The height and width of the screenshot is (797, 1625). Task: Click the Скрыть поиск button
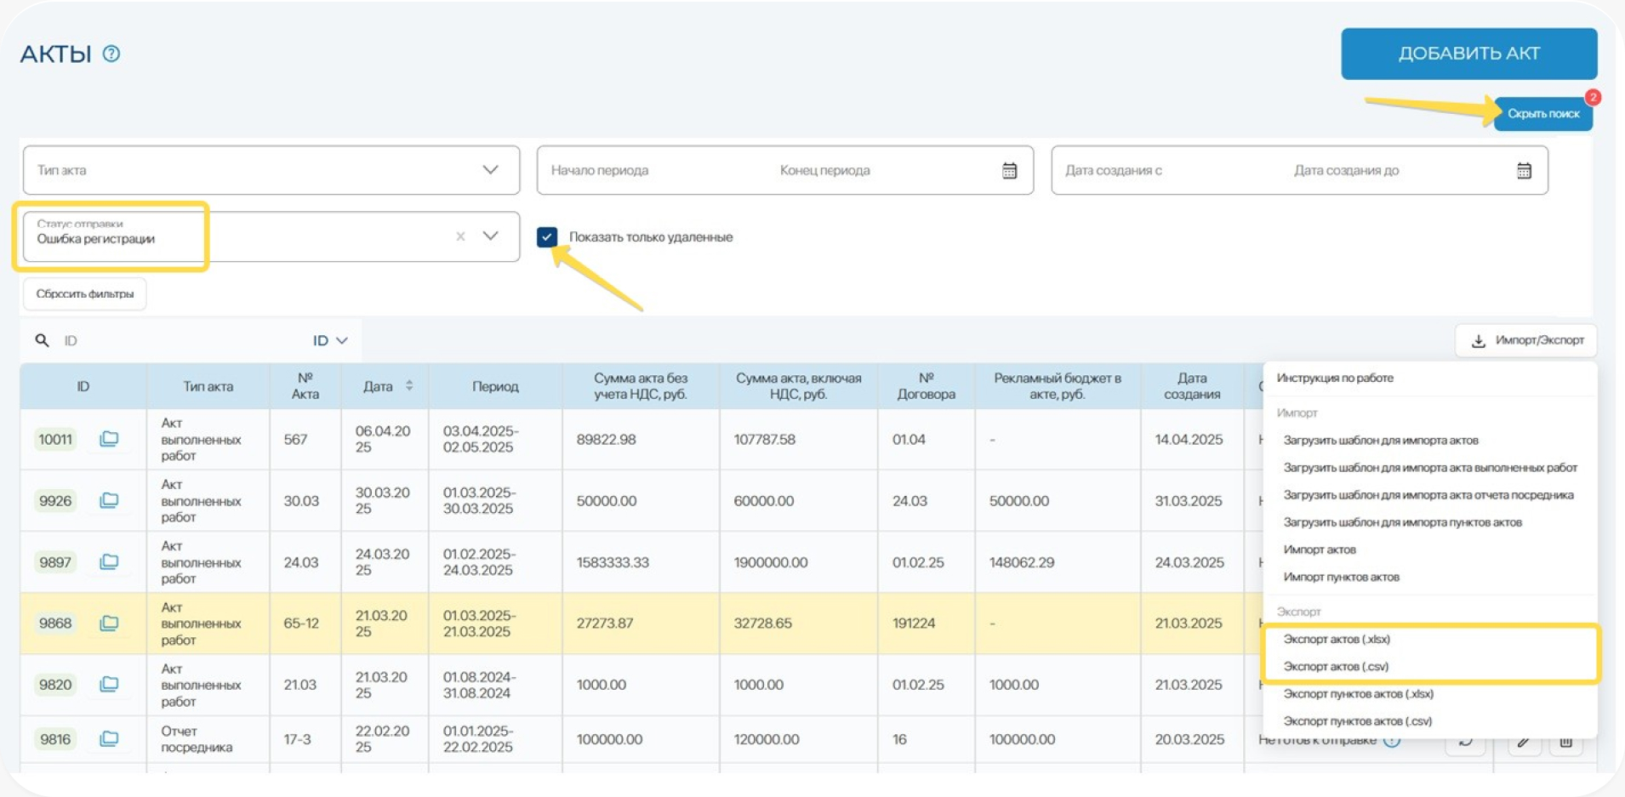1542,114
